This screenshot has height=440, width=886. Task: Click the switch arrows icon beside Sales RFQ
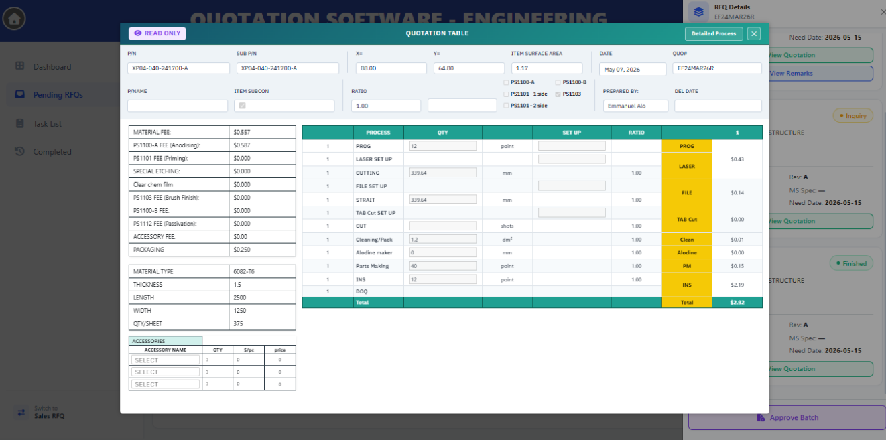[21, 412]
